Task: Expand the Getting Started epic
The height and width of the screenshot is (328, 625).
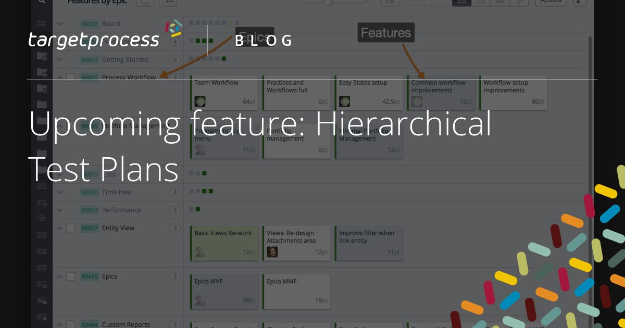Action: tap(59, 59)
